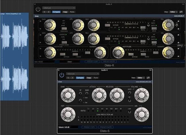186x135 pixels.
Task: Flip the AUTO volume switch in Disto-S
Action: click(129, 93)
